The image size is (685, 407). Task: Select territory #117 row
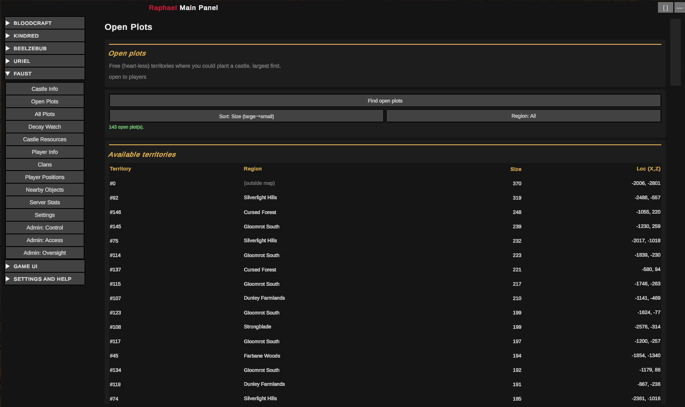point(385,341)
